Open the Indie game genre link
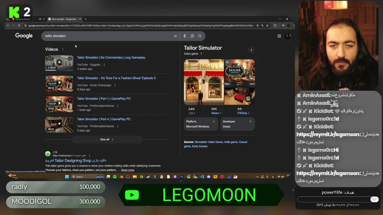383x215 pixels. tap(231, 142)
